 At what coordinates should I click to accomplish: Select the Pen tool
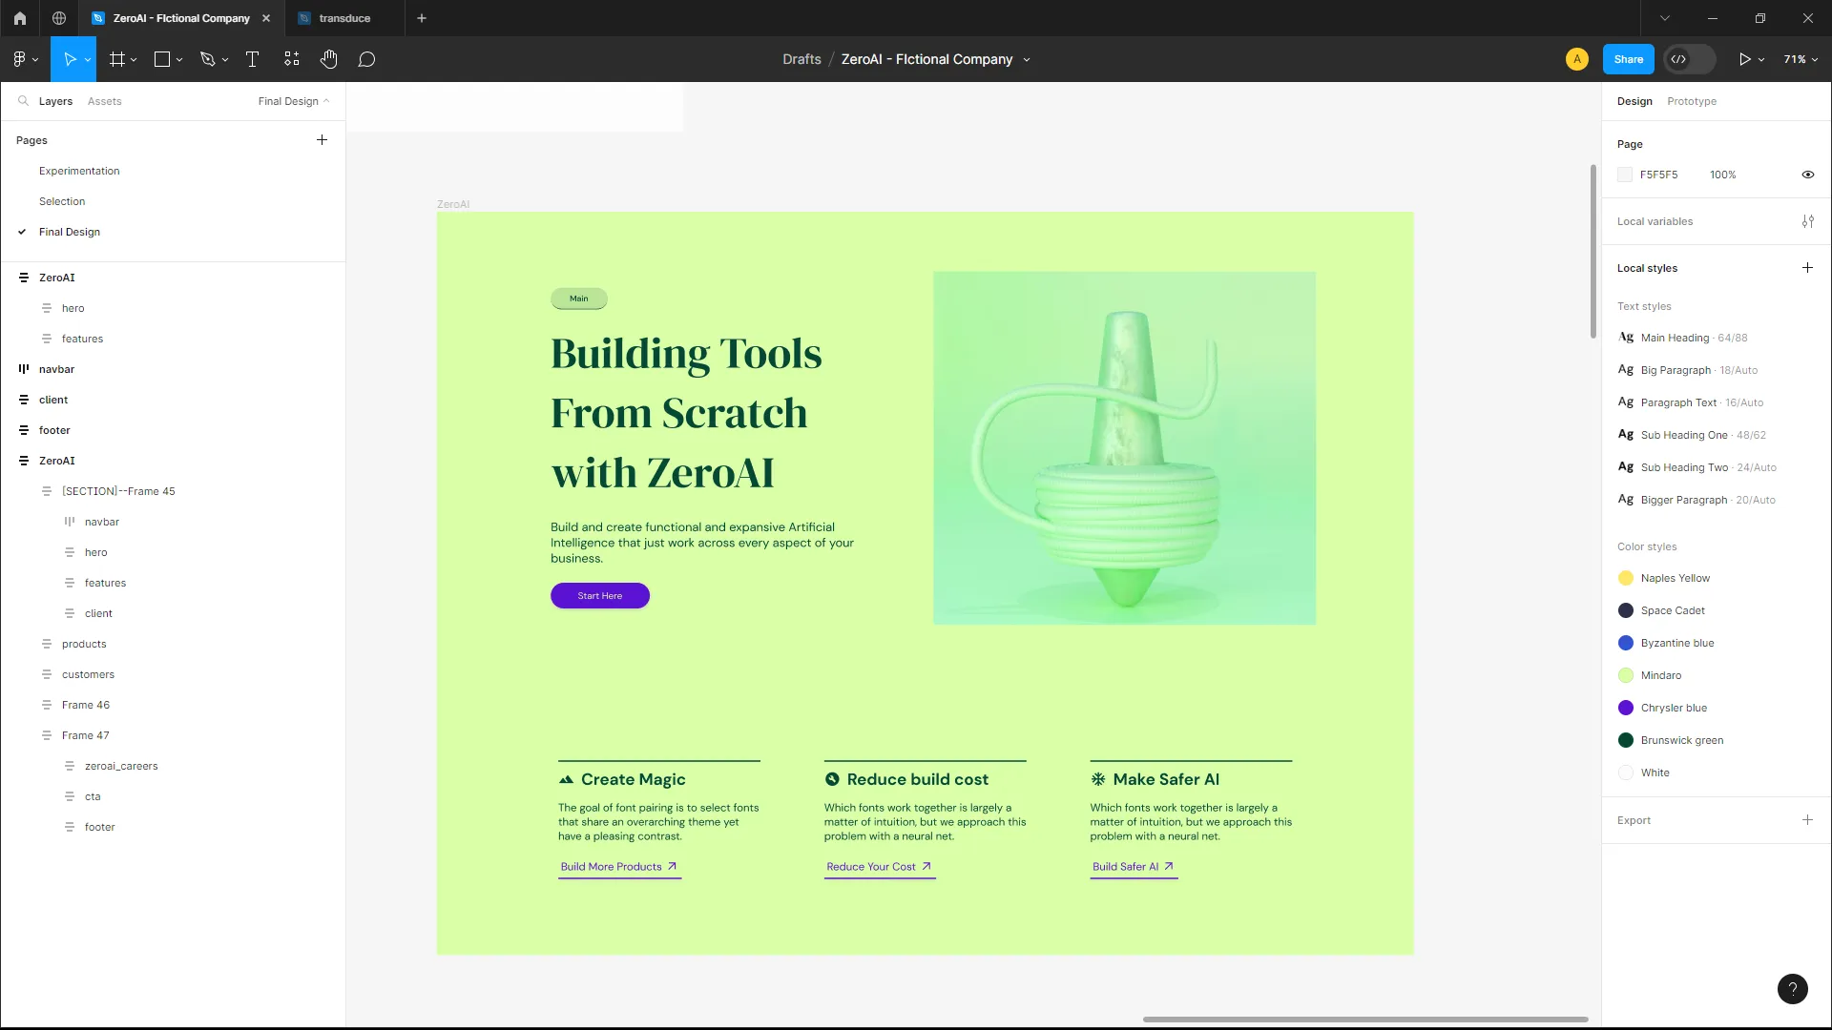pos(207,59)
